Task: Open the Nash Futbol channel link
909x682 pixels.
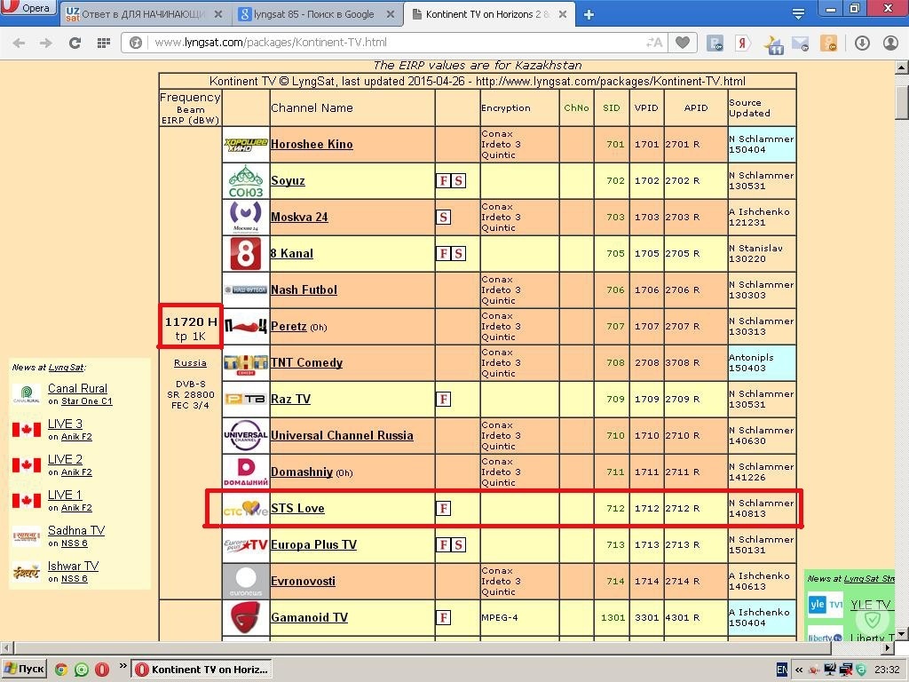Action: pos(304,290)
